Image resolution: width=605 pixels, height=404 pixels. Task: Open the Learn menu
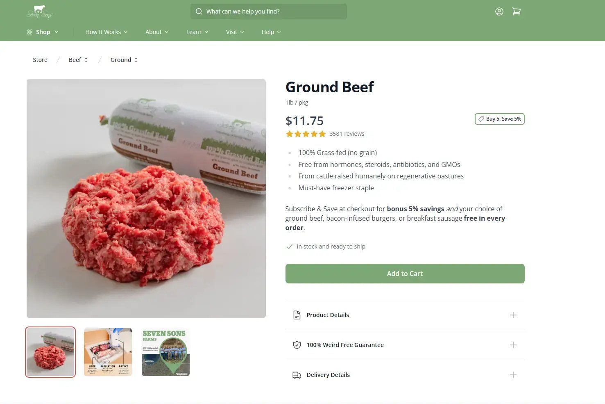click(197, 32)
